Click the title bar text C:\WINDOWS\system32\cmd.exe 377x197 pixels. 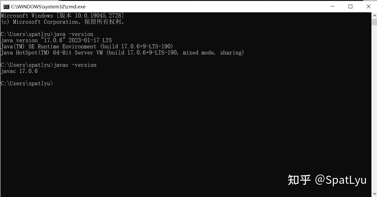tap(48, 6)
